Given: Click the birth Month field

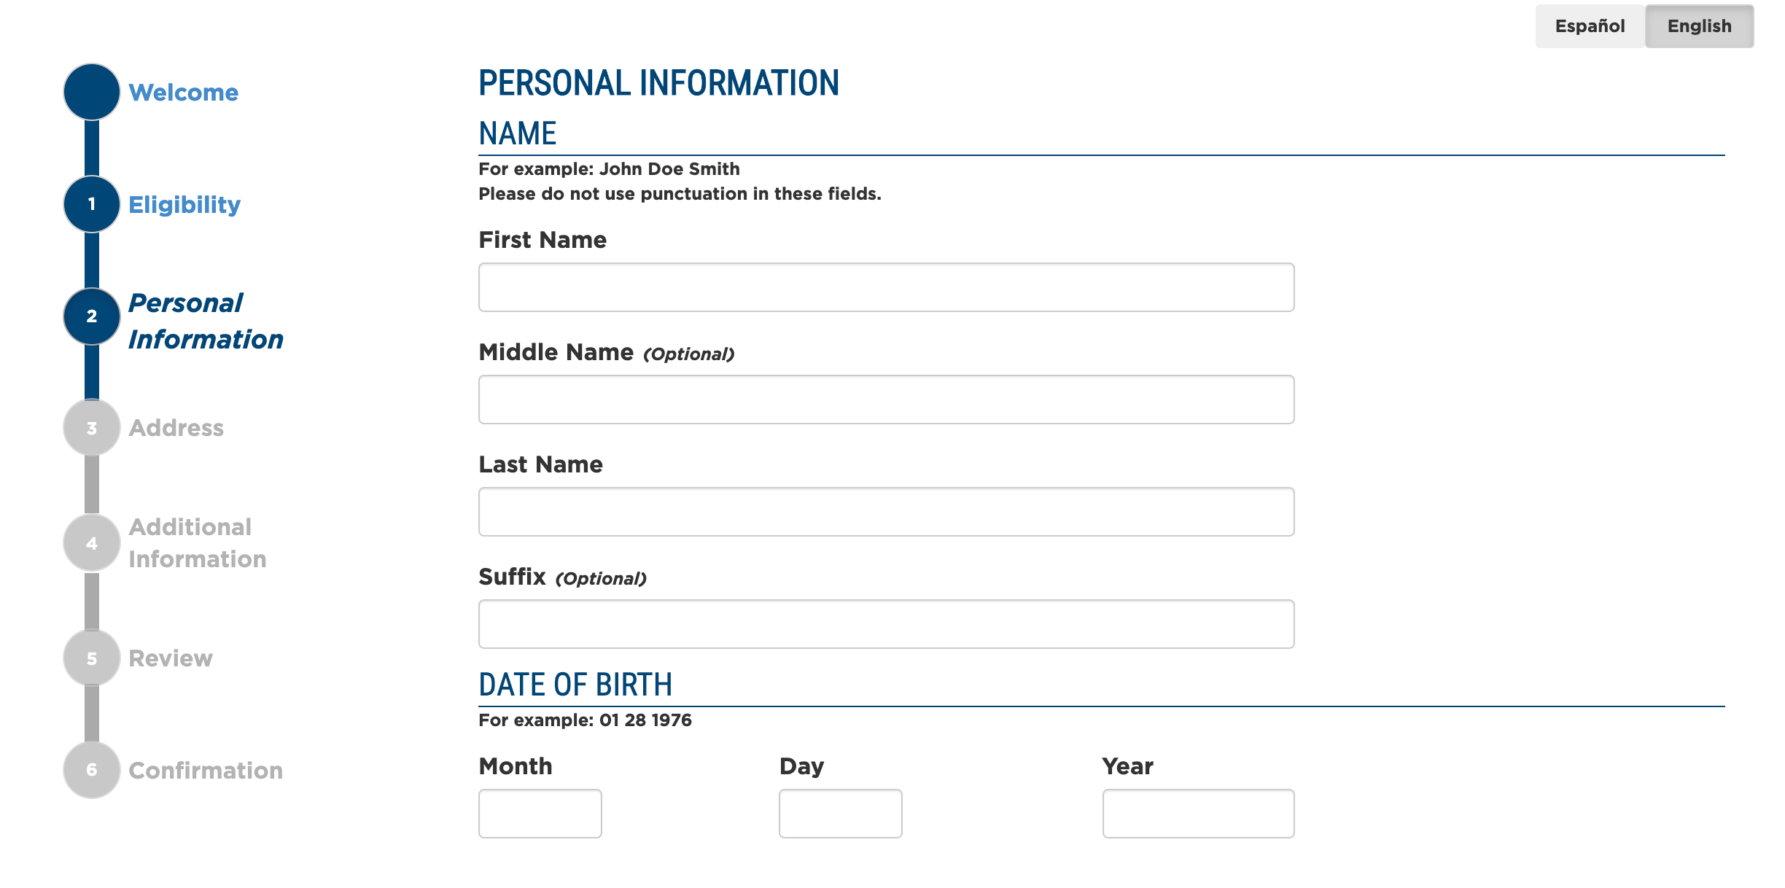Looking at the screenshot, I should click(540, 814).
